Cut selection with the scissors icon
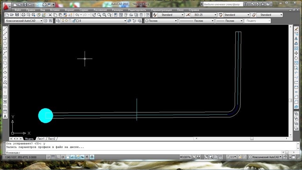The width and height of the screenshot is (302, 170). 50,15
